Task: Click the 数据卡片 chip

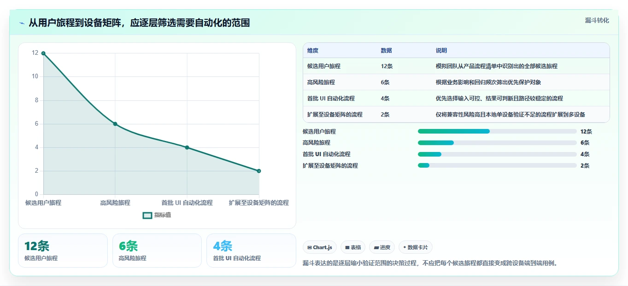Action: 415,247
